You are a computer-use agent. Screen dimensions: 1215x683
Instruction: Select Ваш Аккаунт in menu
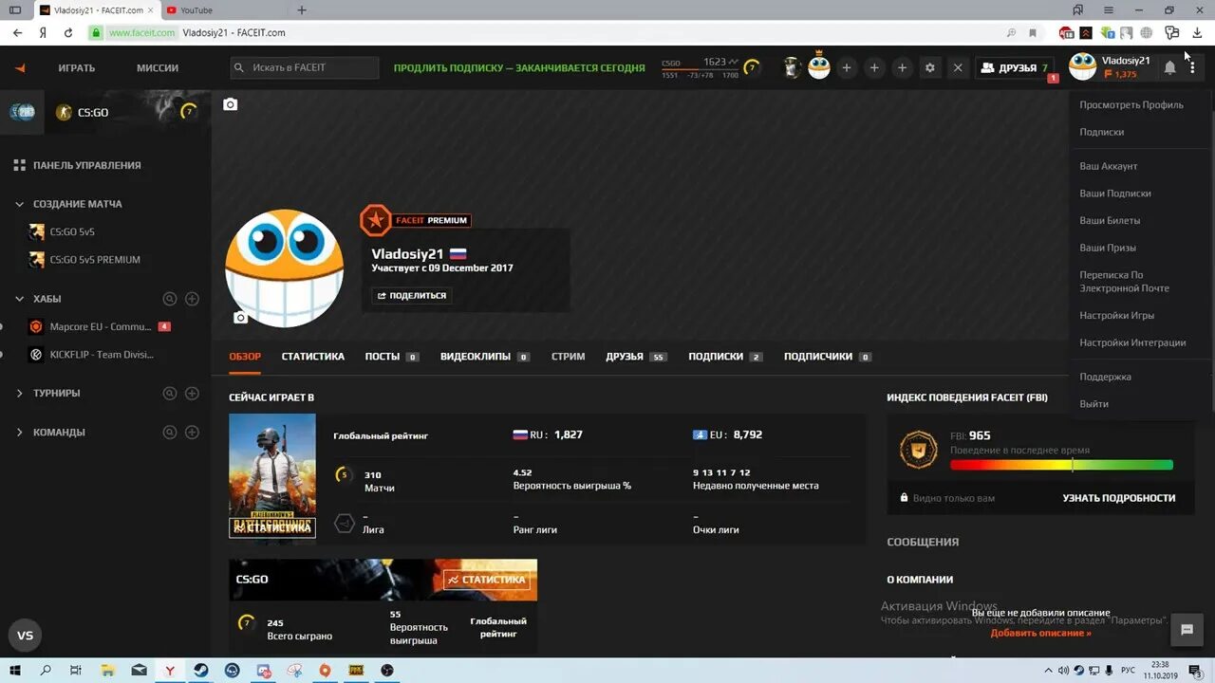click(1108, 166)
